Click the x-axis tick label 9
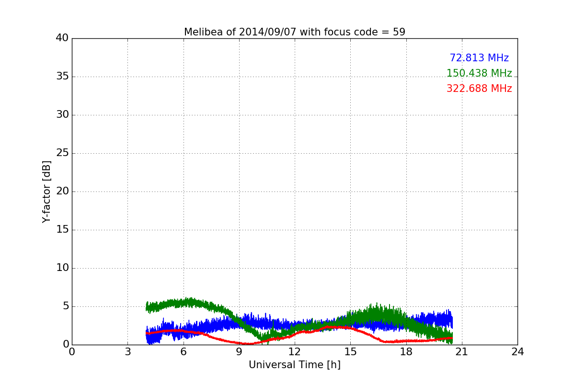 [x=239, y=352]
